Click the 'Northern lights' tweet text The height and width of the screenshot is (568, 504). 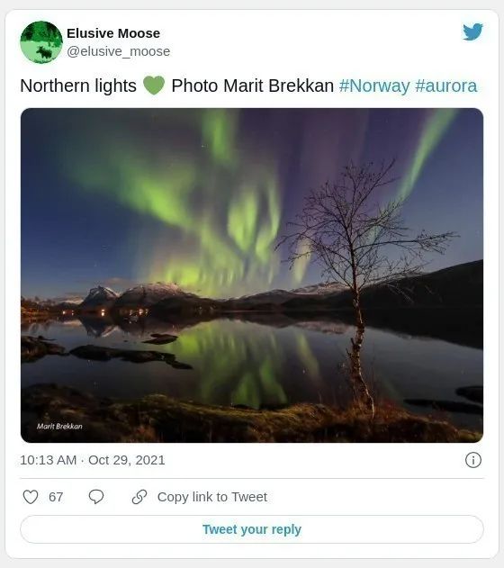[x=78, y=86]
